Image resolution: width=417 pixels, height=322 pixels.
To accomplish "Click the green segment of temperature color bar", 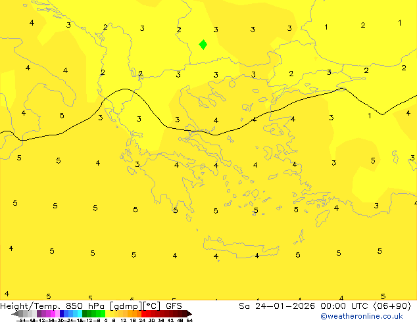I will click(93, 313).
